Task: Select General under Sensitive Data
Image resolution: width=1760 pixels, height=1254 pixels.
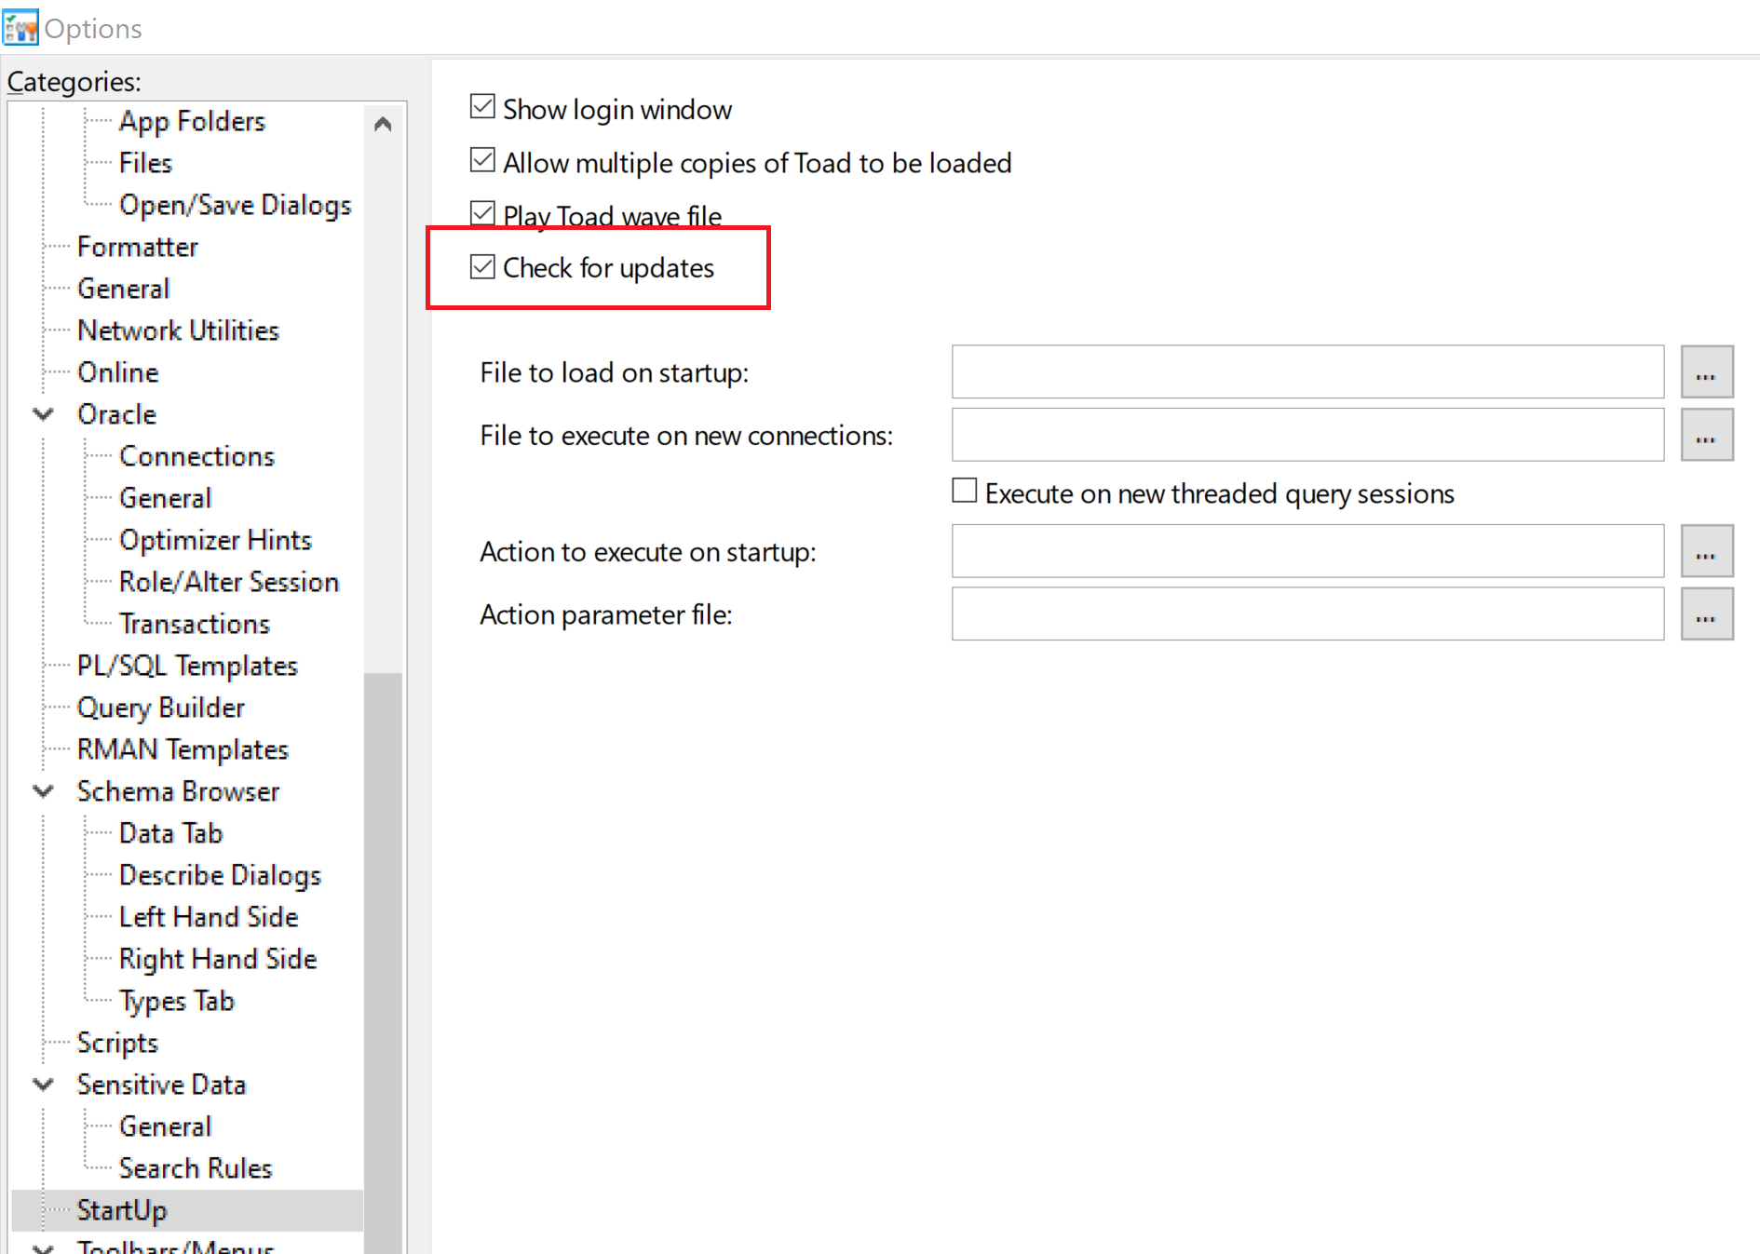Action: coord(165,1126)
